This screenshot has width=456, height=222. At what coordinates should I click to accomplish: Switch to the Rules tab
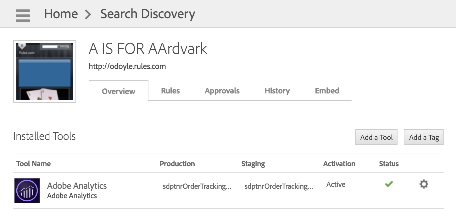(170, 91)
